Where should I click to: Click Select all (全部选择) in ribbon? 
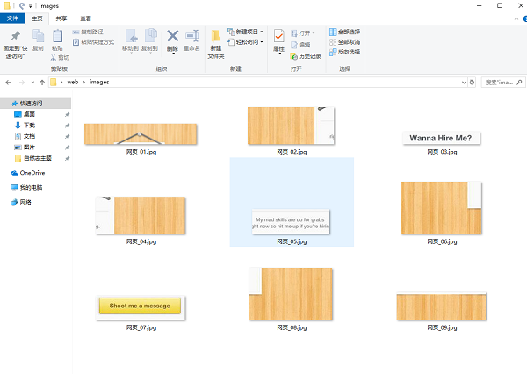click(x=349, y=32)
